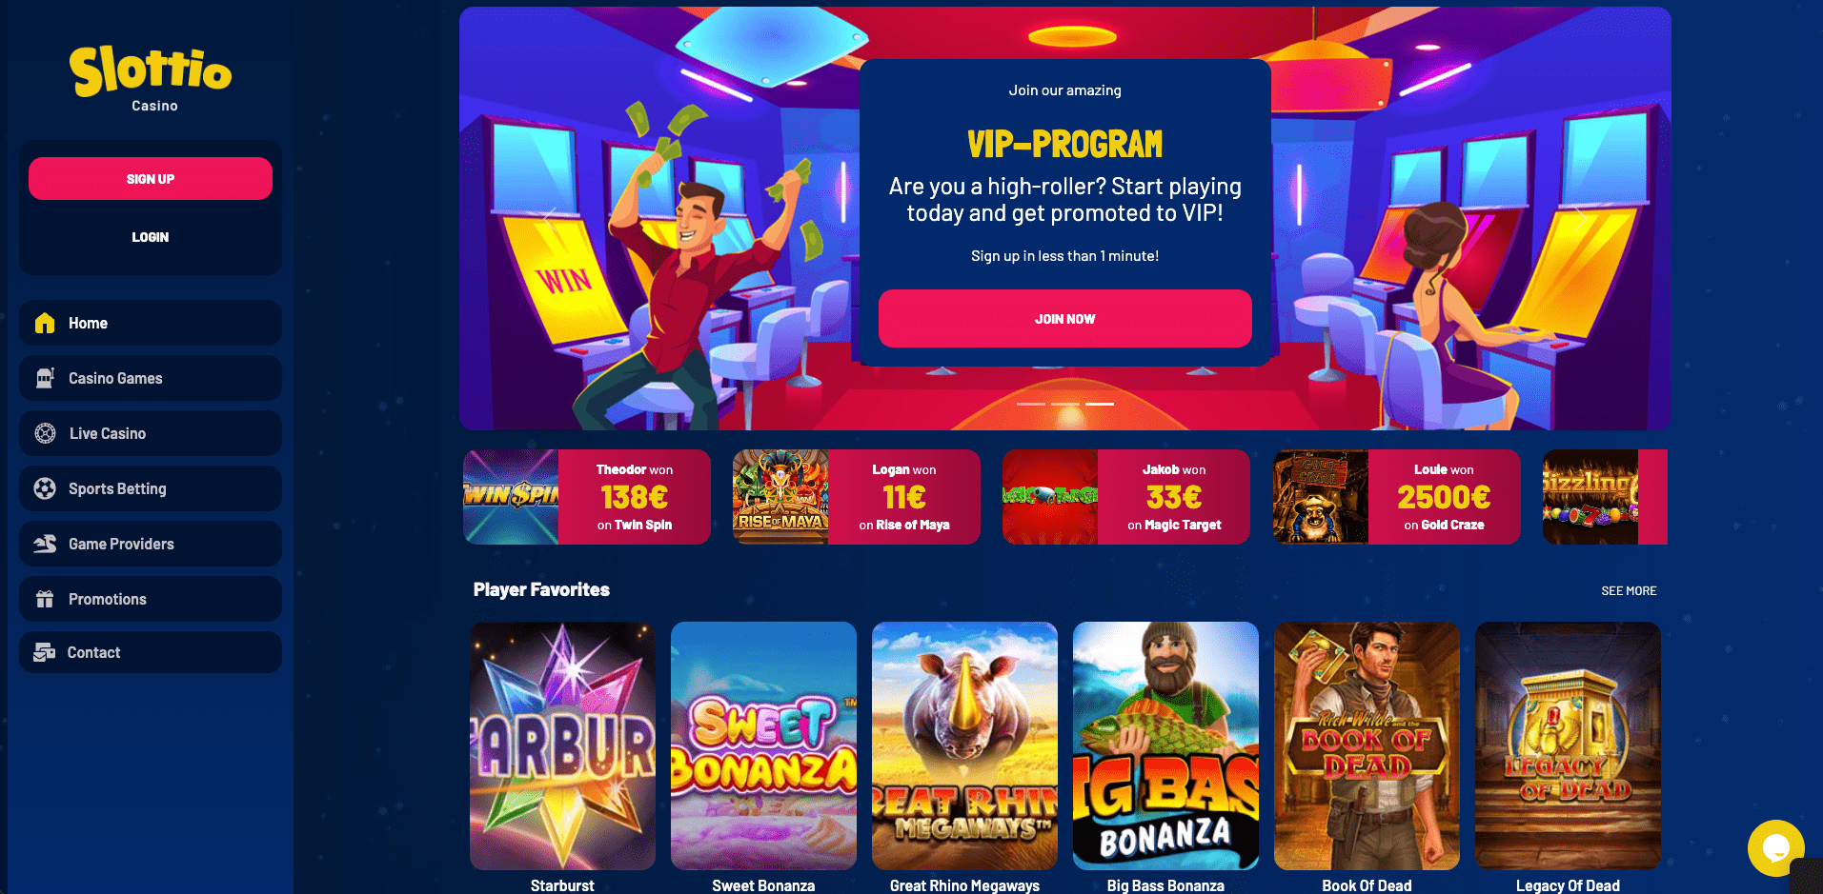Click the Contact chat icon
The image size is (1823, 894).
45,652
